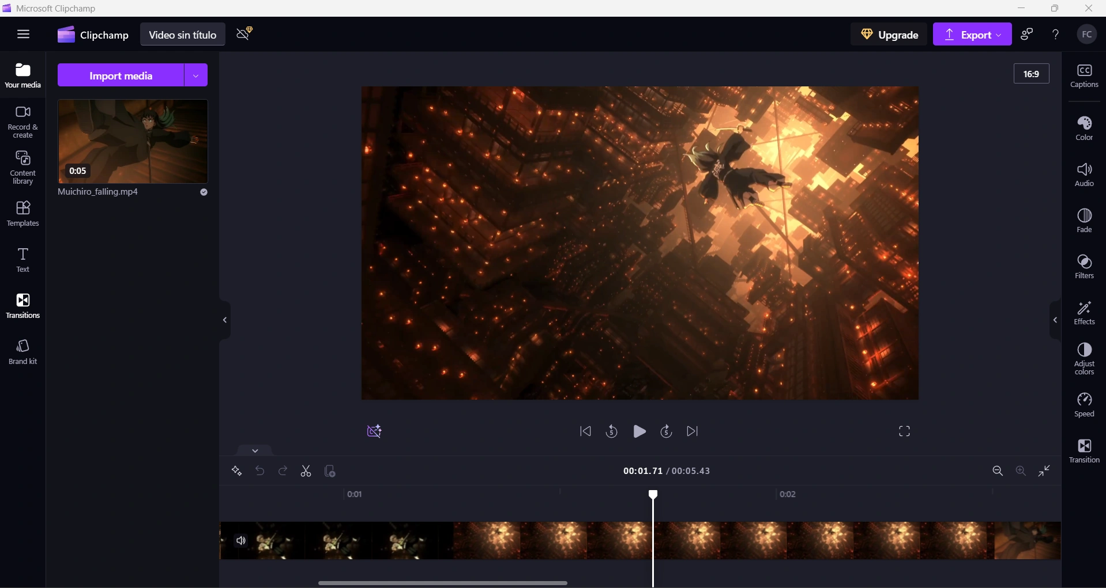This screenshot has height=588, width=1106.
Task: Open the Brand kit tab
Action: coord(23,352)
